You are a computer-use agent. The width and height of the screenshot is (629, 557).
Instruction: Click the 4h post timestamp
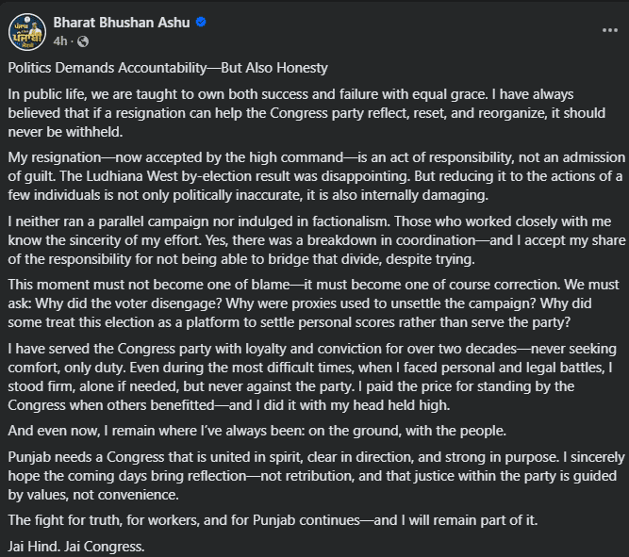click(60, 41)
